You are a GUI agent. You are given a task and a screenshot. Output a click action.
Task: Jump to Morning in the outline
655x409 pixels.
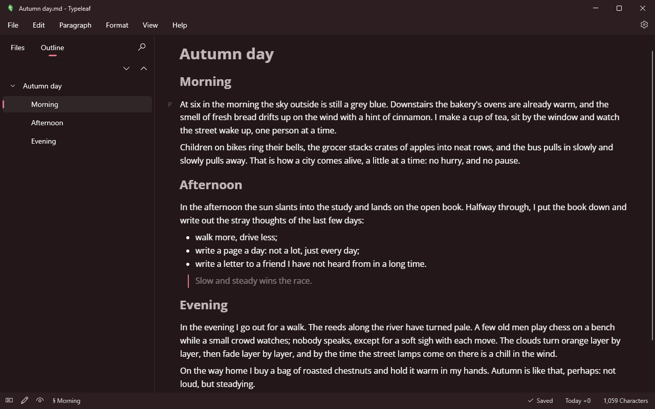pyautogui.click(x=77, y=104)
